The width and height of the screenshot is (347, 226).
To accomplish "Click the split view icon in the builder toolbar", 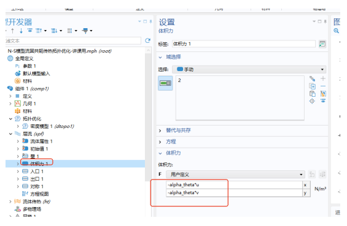I will 69,31.
